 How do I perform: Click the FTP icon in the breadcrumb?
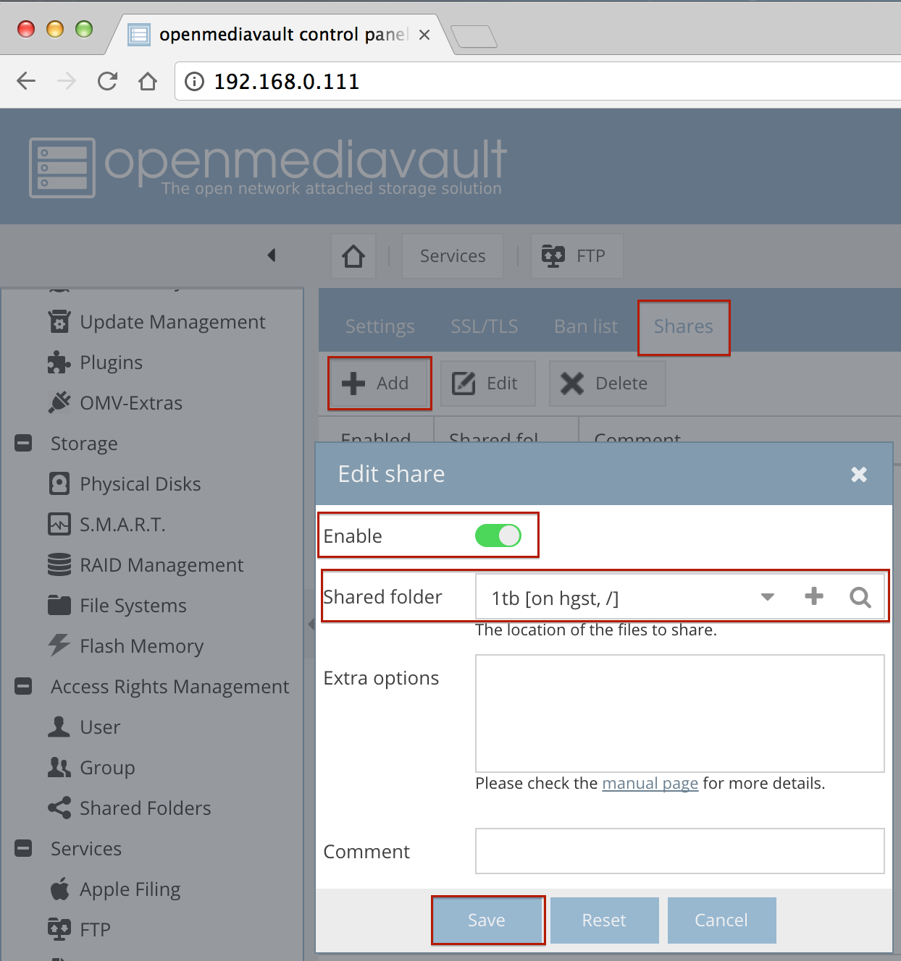click(x=553, y=256)
